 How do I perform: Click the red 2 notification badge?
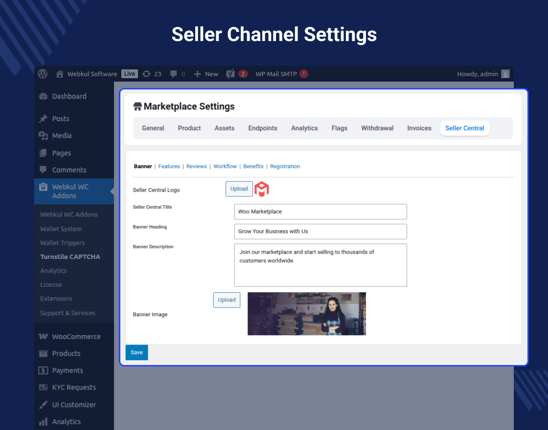(243, 74)
